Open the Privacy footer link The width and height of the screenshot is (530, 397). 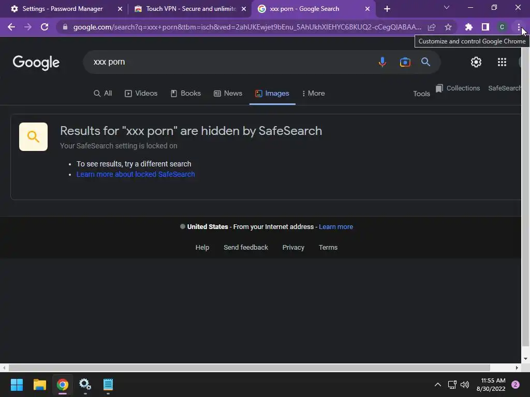pyautogui.click(x=293, y=248)
